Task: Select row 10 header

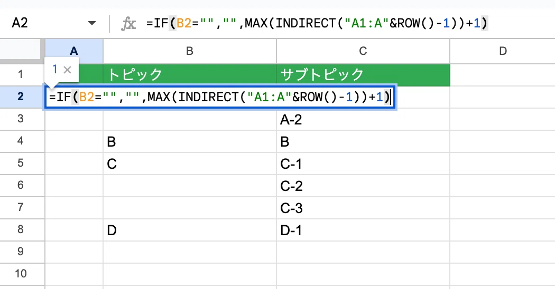Action: [x=21, y=274]
